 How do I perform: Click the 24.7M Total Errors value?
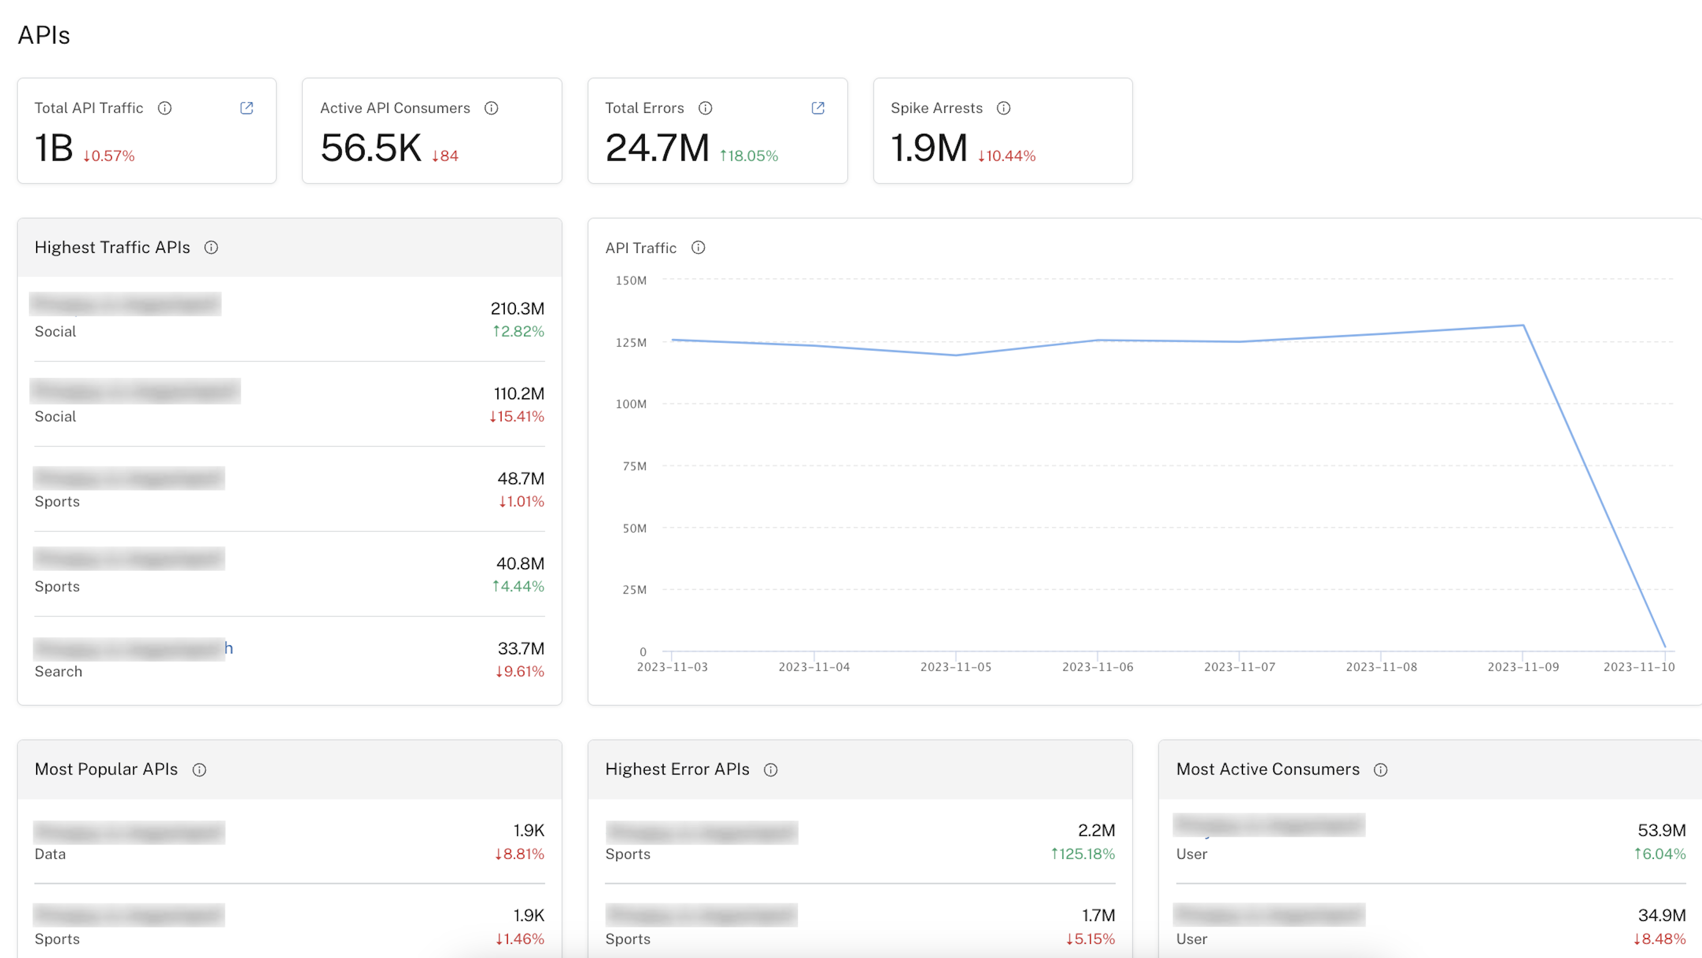pyautogui.click(x=657, y=148)
